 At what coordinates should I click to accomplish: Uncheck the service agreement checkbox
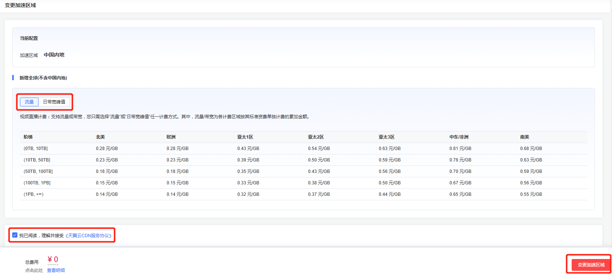pyautogui.click(x=15, y=235)
